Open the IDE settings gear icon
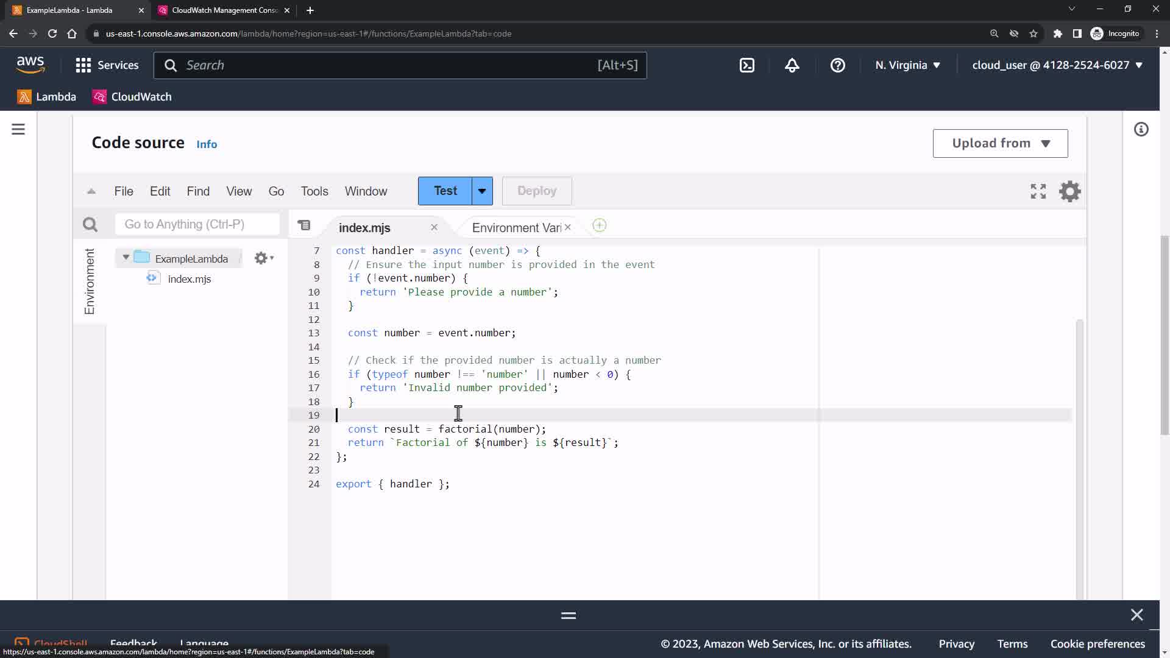 1069,191
